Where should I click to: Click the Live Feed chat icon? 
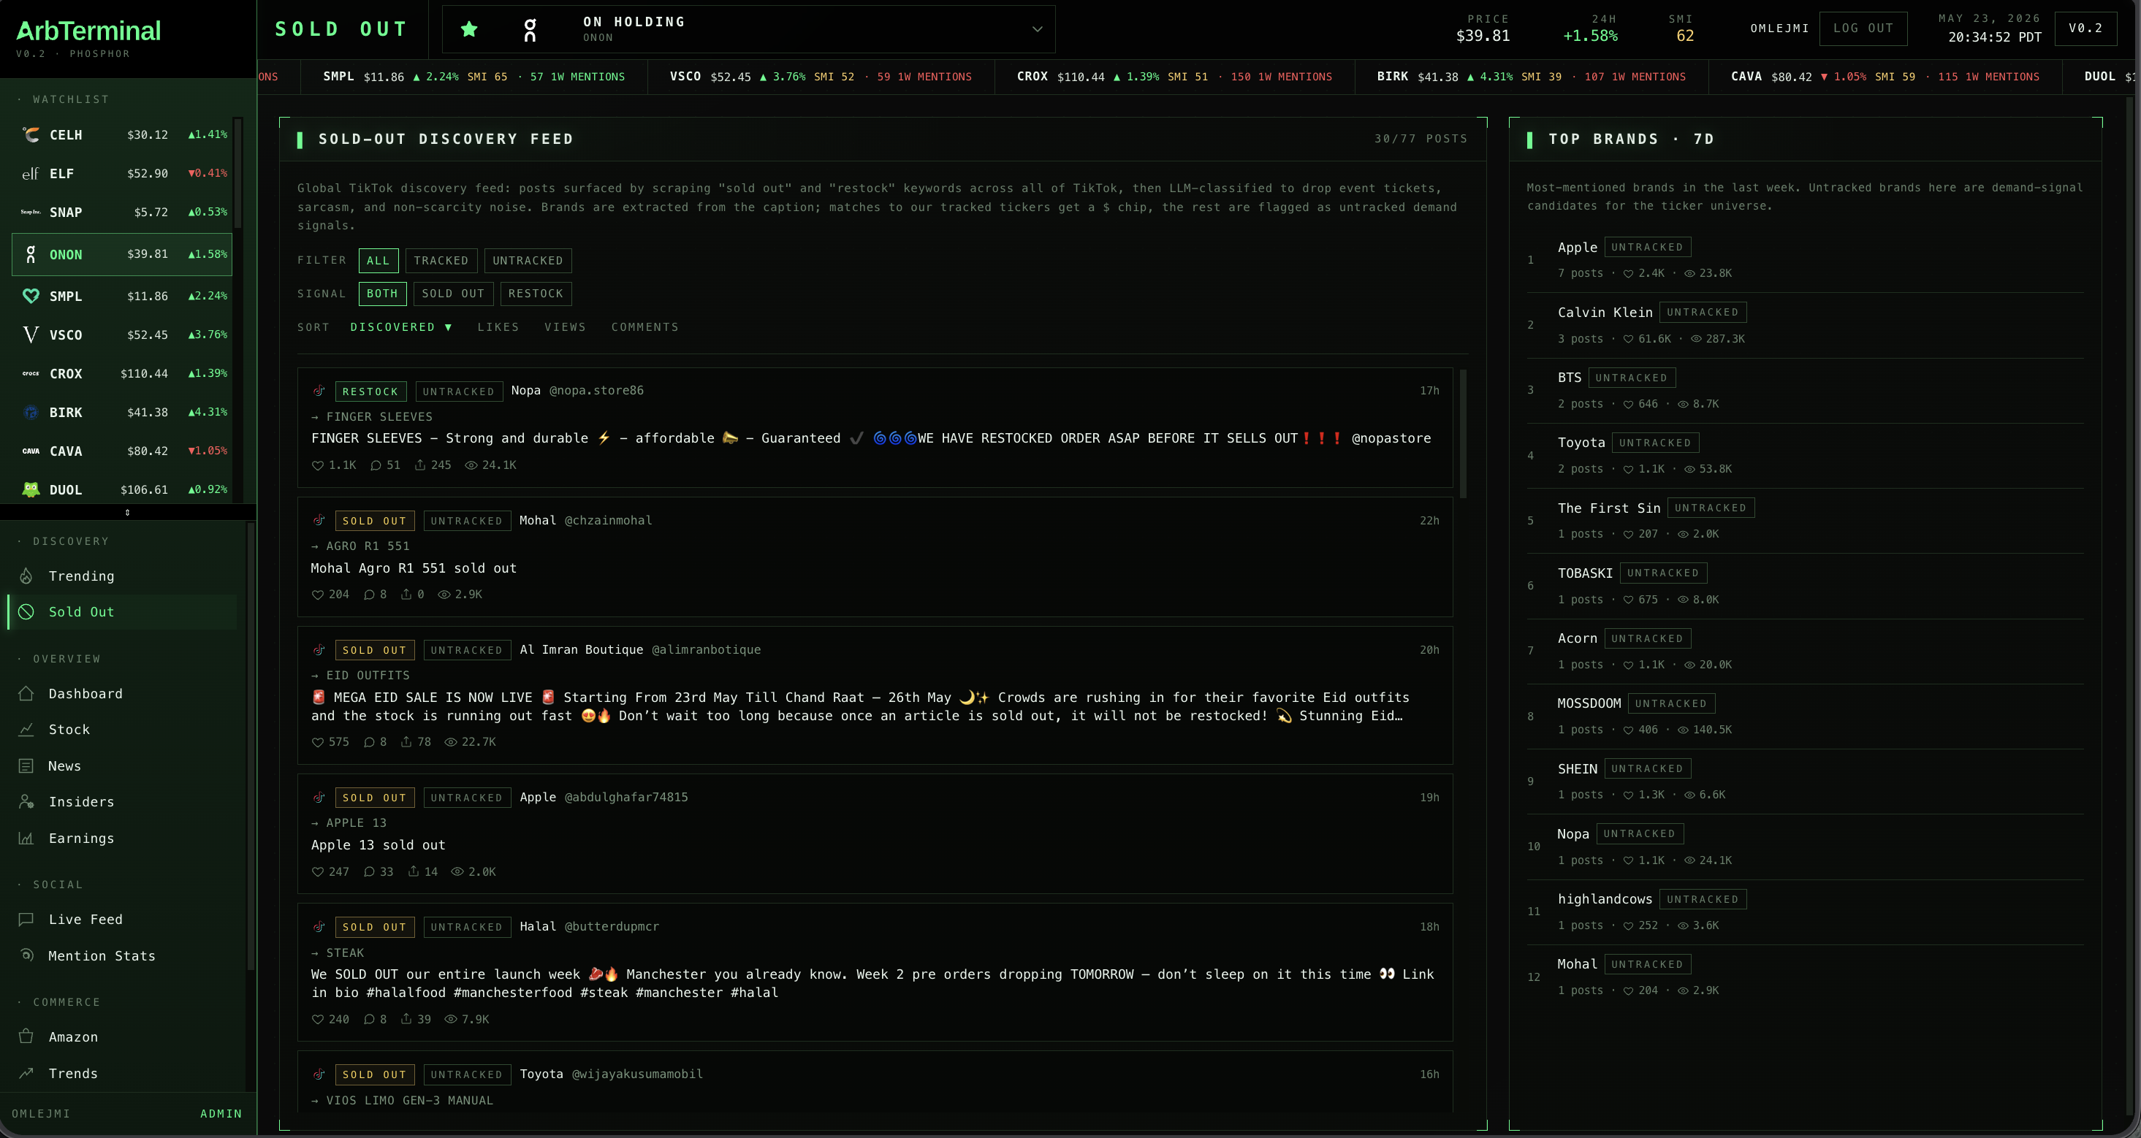[x=26, y=920]
